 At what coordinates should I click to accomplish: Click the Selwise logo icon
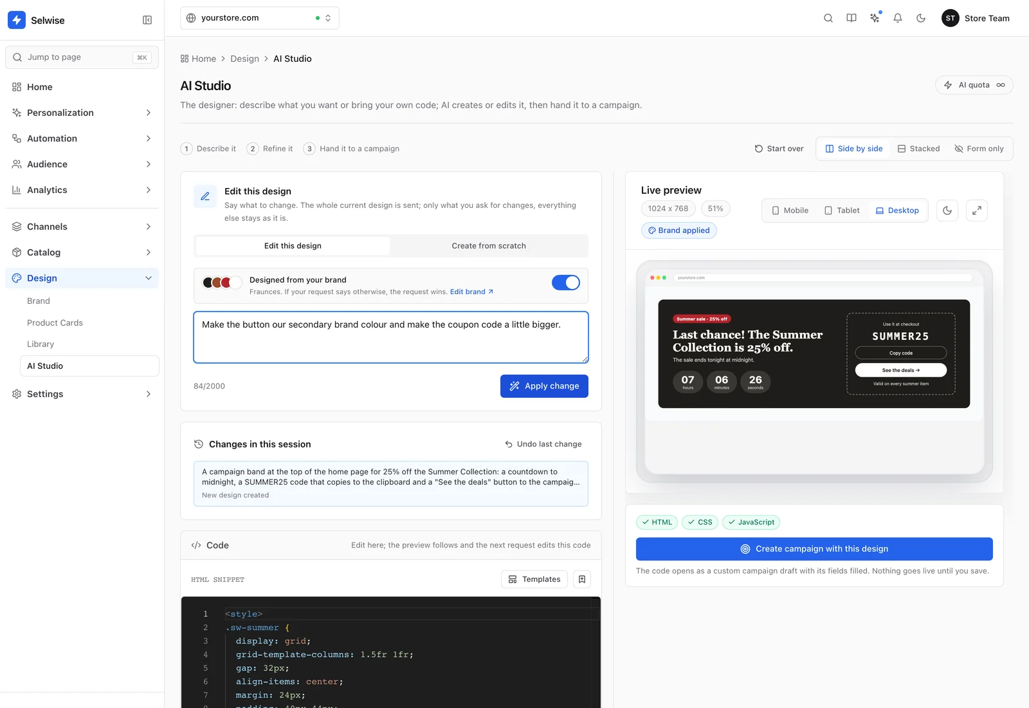[17, 20]
